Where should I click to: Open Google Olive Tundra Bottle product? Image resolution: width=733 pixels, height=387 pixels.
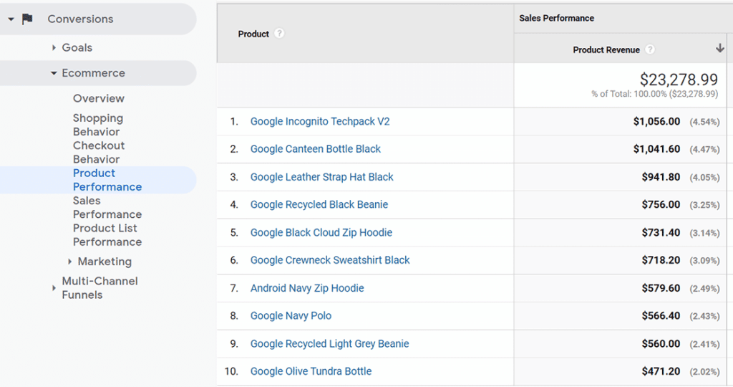coord(311,371)
